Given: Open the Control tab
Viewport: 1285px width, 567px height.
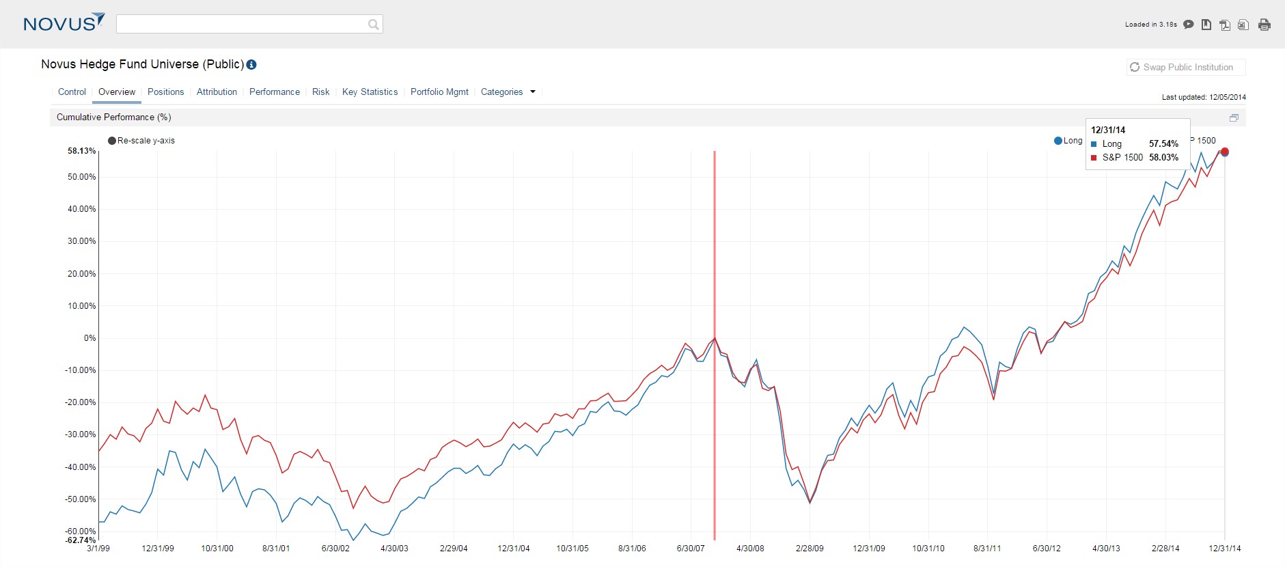Looking at the screenshot, I should [x=72, y=92].
